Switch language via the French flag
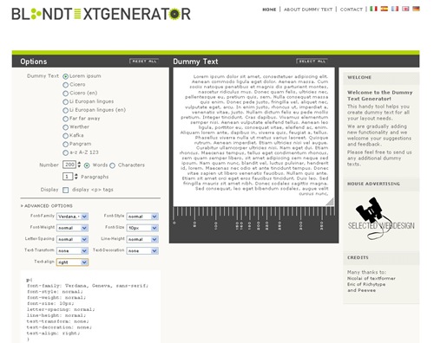 395,9
